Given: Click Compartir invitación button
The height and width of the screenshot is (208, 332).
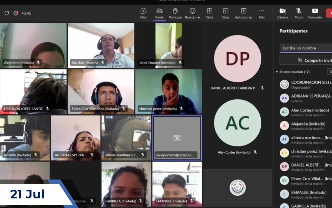Looking at the screenshot, I should click(x=306, y=61).
